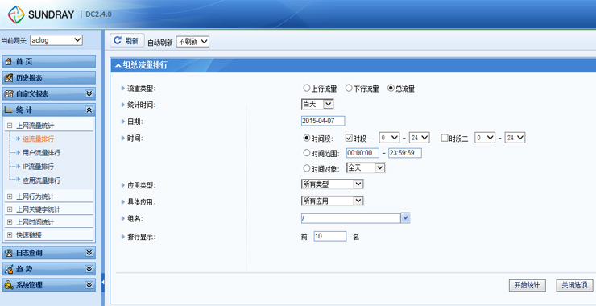Click the 组名 input field
The width and height of the screenshot is (596, 306).
(x=351, y=217)
